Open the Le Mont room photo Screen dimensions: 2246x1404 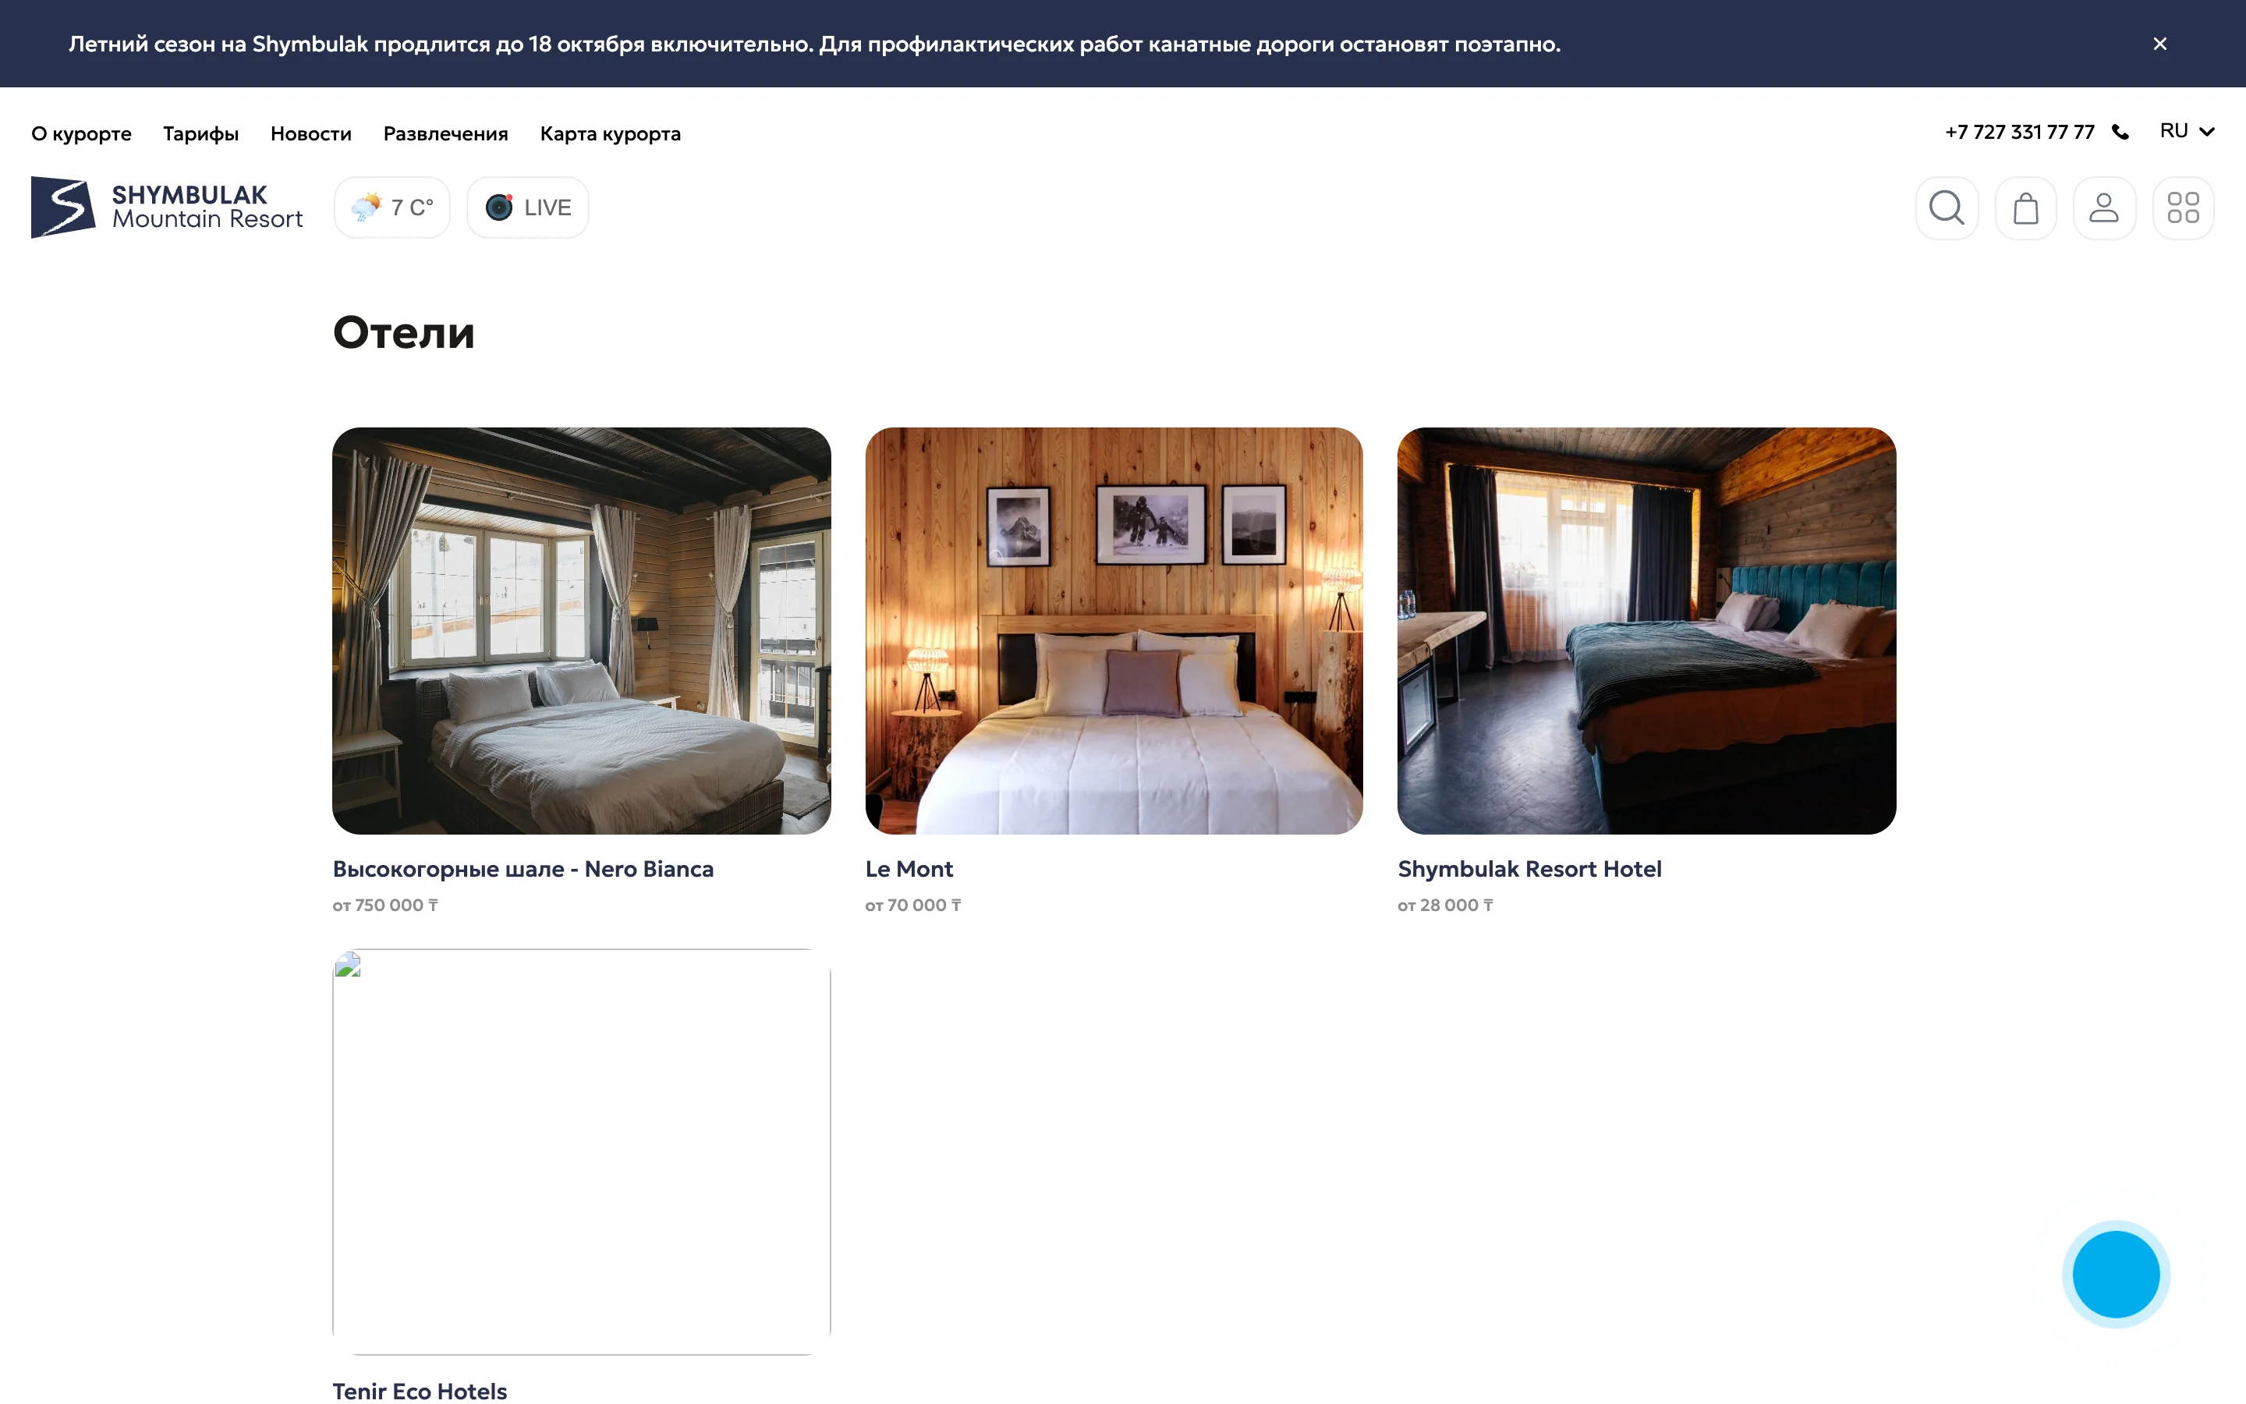[1114, 630]
